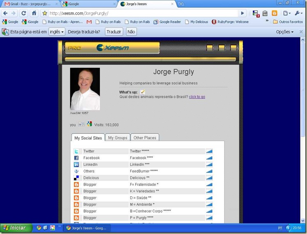Click Jorge Purgly's profile photo

coord(85,89)
